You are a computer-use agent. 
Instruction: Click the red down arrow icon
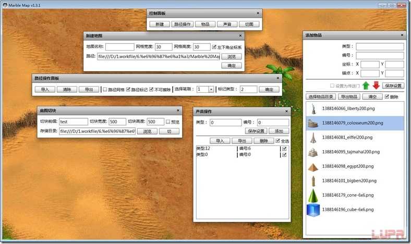coord(376,86)
